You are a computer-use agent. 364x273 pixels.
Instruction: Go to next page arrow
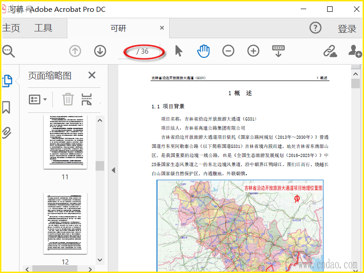tap(100, 51)
